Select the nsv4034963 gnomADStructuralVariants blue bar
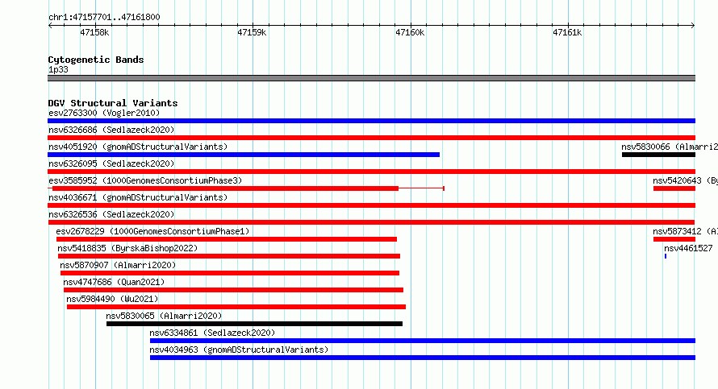Viewport: 718px width, 389px height. pos(423,358)
